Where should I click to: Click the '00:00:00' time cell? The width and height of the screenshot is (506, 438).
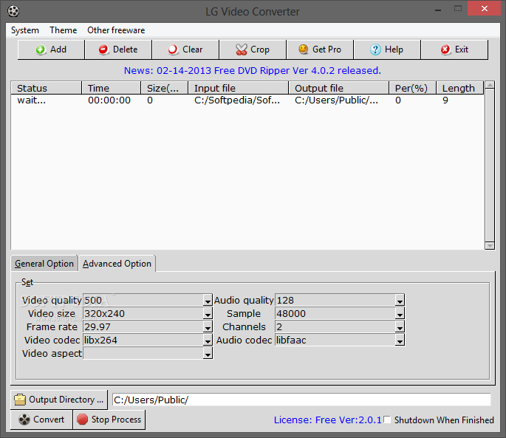point(109,100)
